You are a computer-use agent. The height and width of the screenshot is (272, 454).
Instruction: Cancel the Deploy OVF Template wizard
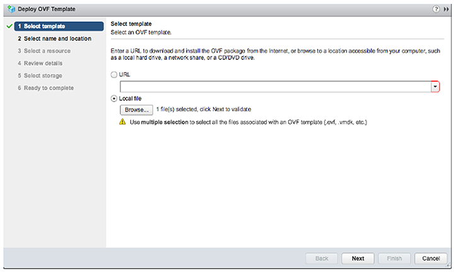point(431,258)
